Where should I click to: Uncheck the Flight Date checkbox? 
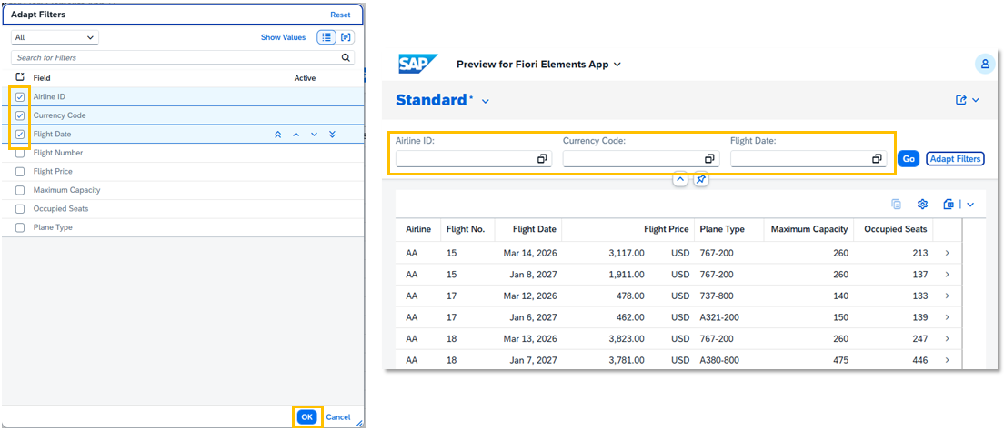20,135
